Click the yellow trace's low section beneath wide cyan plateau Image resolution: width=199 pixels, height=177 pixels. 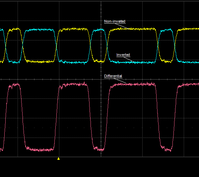coord(39,62)
